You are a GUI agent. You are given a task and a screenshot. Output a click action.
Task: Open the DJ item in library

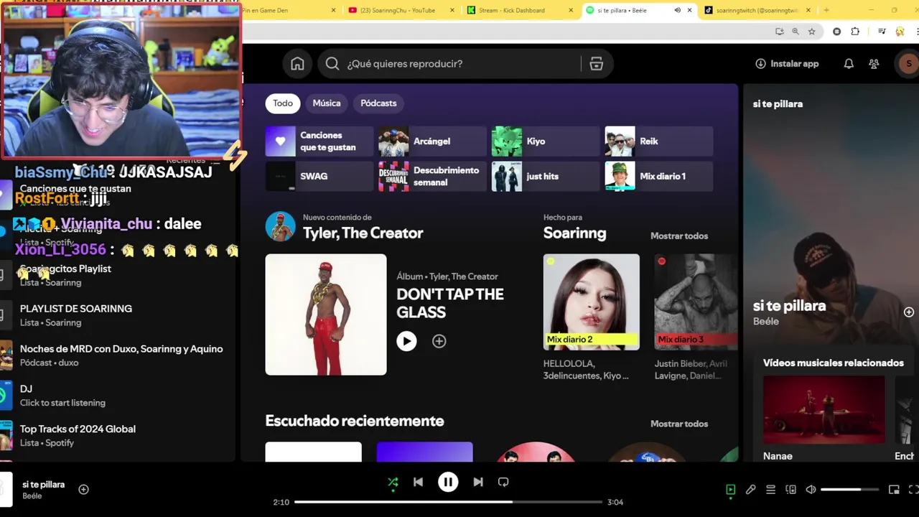click(118, 396)
